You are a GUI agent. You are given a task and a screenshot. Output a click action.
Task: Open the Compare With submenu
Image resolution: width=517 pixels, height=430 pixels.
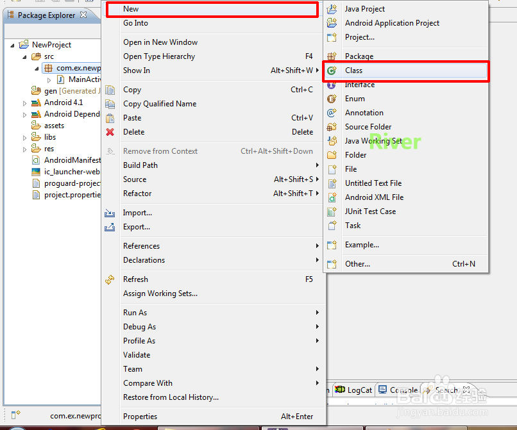point(214,383)
